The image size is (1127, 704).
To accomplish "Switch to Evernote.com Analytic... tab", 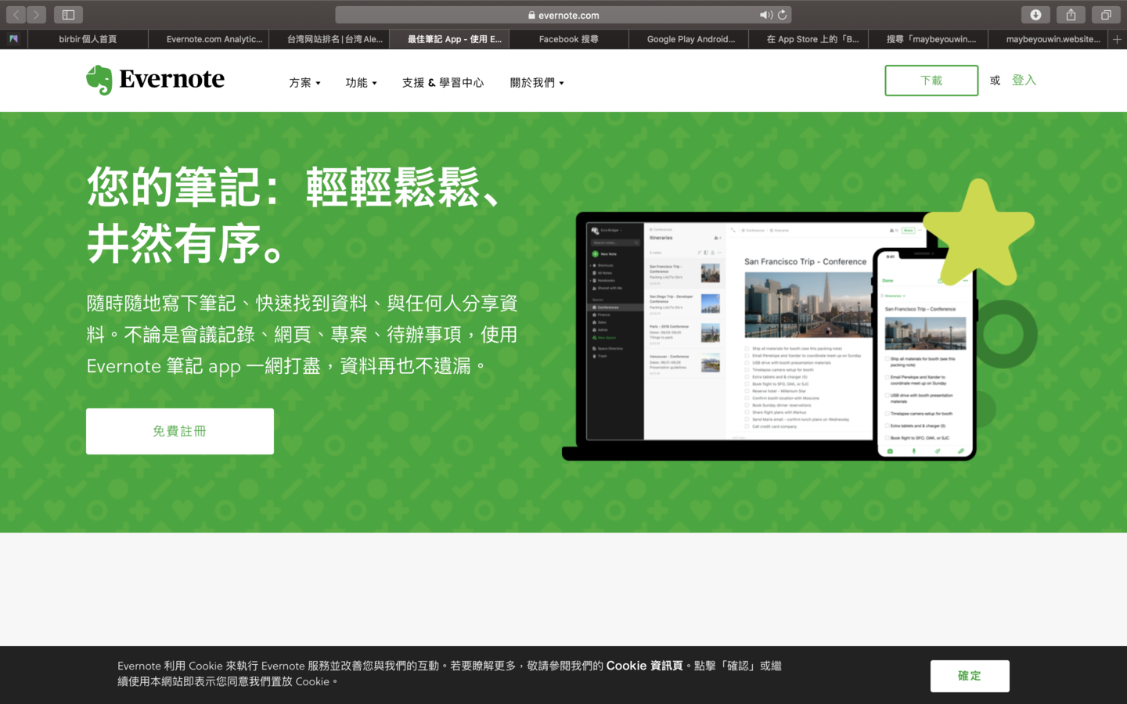I will click(209, 39).
